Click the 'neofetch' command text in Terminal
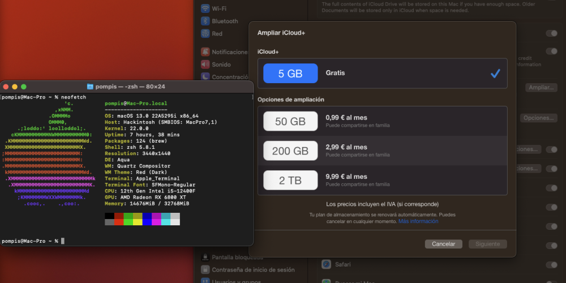Image resolution: width=566 pixels, height=283 pixels. [x=74, y=97]
